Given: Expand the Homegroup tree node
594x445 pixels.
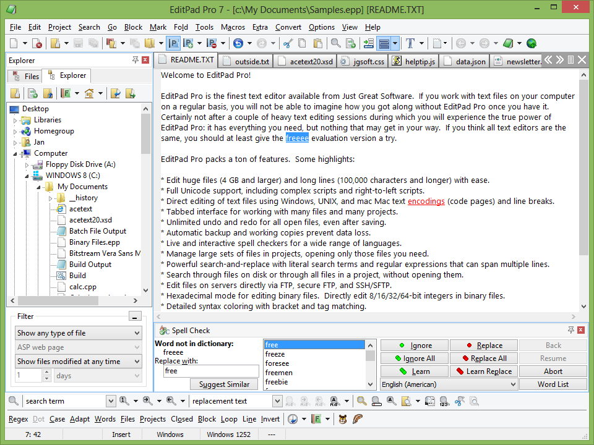Looking at the screenshot, I should (x=15, y=132).
